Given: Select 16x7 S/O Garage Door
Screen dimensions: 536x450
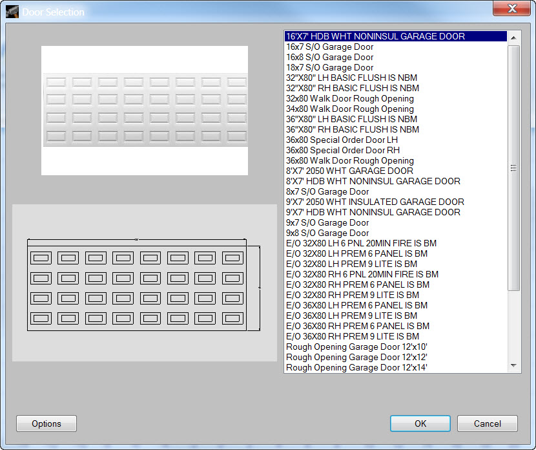Looking at the screenshot, I should (396, 47).
